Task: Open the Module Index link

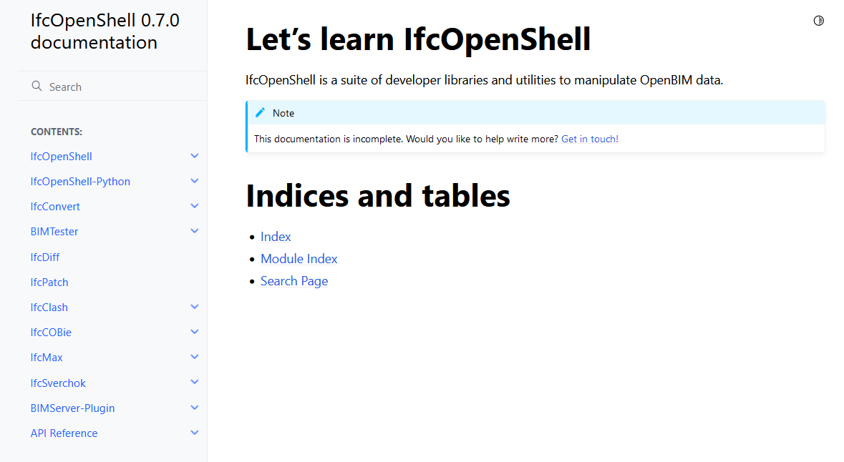Action: click(x=299, y=259)
